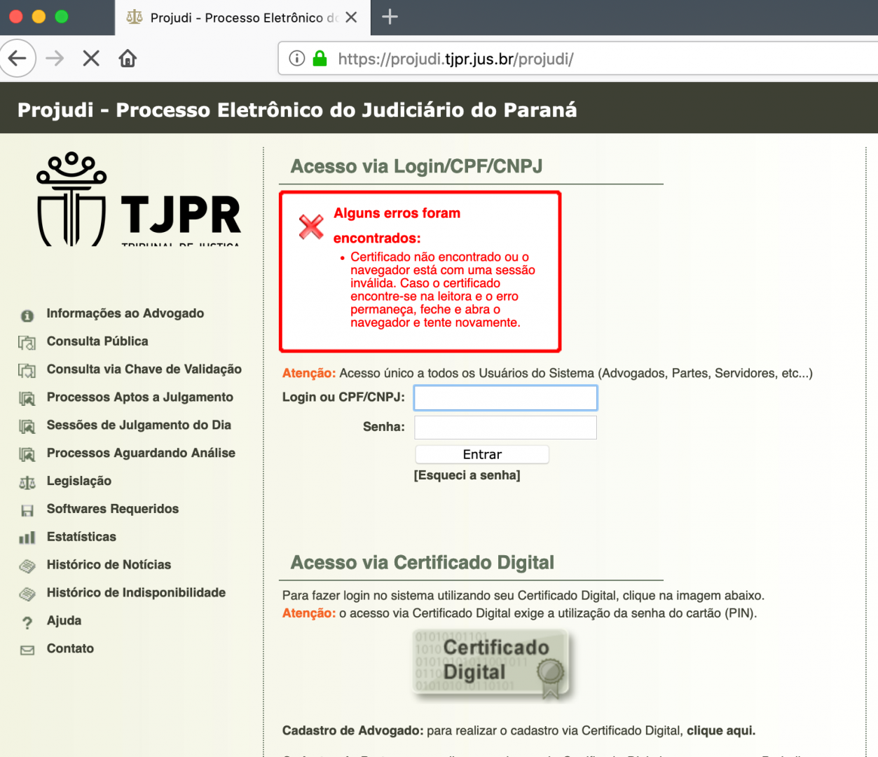Click icon beside Sessões de Julgamento do Dia
Viewport: 878px width, 757px height.
[27, 427]
